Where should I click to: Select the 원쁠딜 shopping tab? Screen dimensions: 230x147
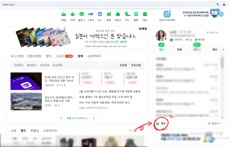point(35,131)
